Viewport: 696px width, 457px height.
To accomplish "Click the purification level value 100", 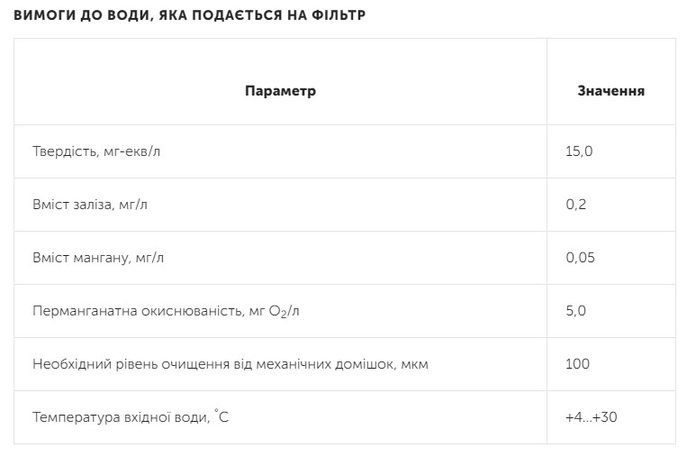I will [577, 364].
